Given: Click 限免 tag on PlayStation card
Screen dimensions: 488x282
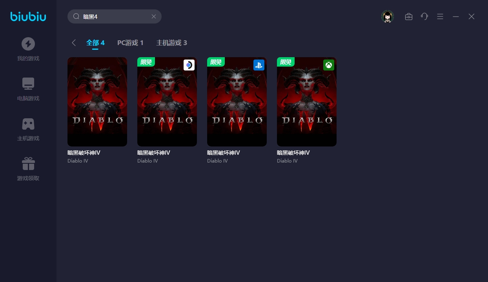Looking at the screenshot, I should point(216,62).
